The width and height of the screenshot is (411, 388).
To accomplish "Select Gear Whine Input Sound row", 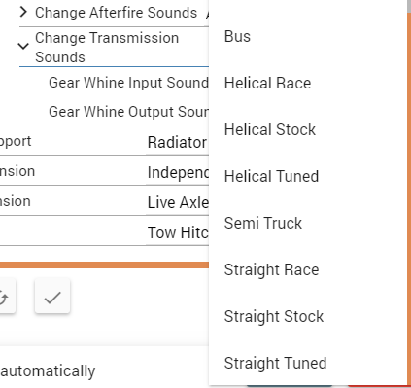I will [x=128, y=83].
